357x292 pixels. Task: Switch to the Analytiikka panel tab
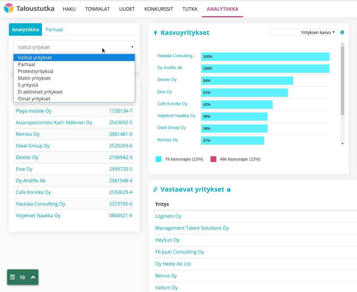click(25, 29)
